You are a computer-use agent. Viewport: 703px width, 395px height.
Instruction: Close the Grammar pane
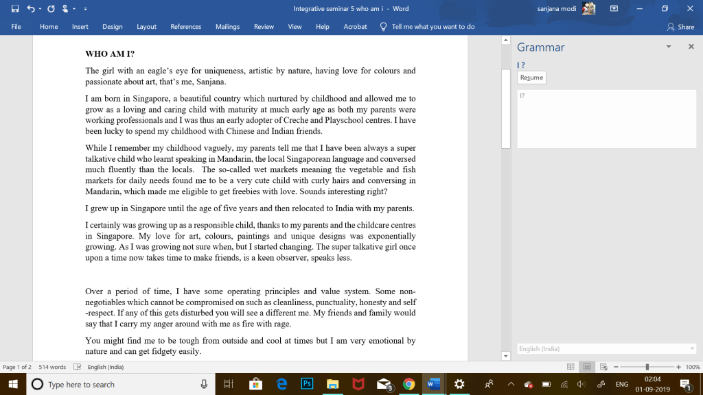(691, 47)
